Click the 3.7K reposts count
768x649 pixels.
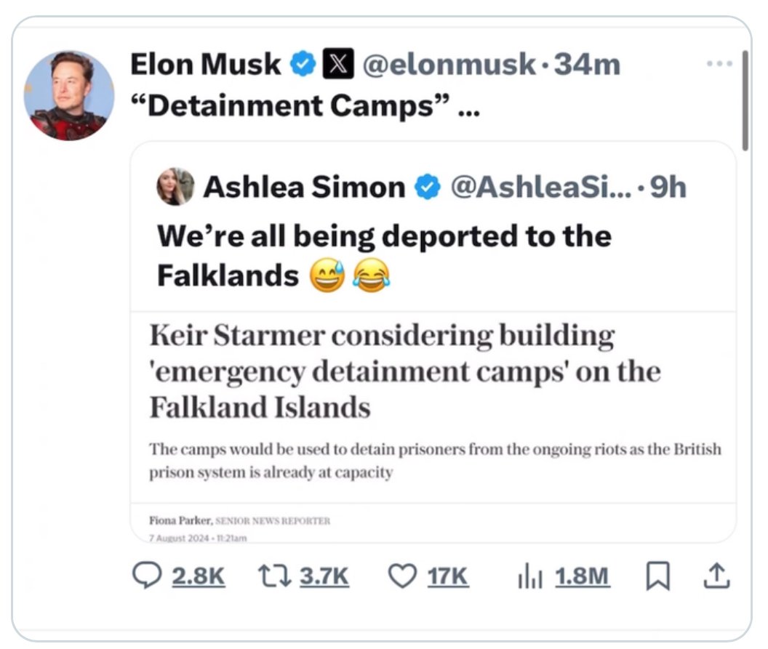(324, 576)
